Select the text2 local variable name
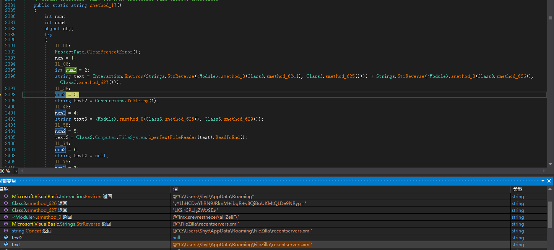 17,238
